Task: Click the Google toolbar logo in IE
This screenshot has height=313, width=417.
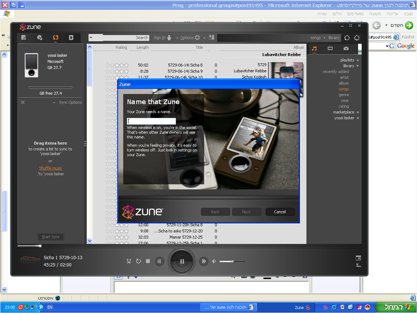Action: [405, 46]
